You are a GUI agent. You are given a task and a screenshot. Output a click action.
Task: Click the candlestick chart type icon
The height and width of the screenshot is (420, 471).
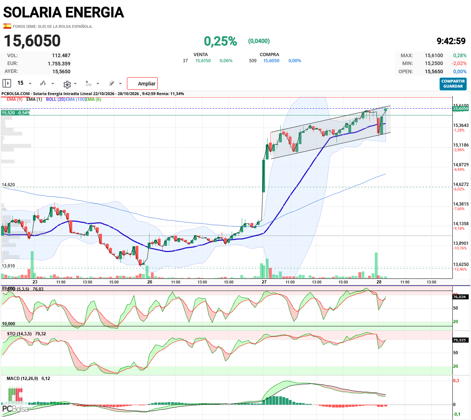(43, 83)
